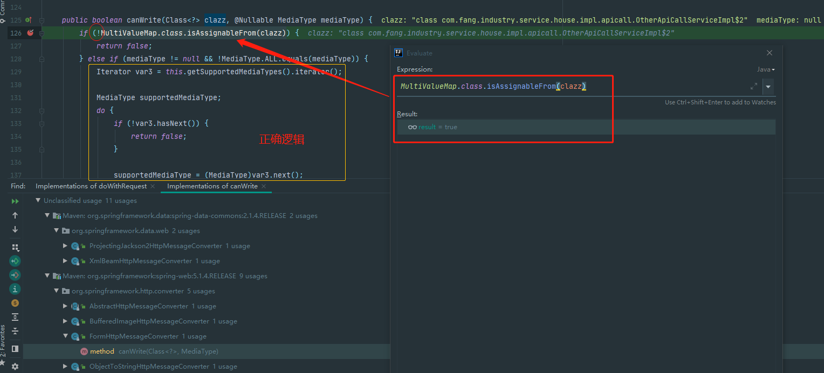Collapse the org.springframework.data.web package node
824x373 pixels.
pos(57,231)
